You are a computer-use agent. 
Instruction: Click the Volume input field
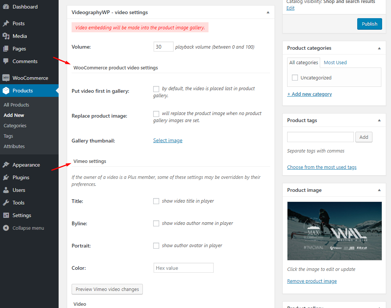click(x=163, y=47)
